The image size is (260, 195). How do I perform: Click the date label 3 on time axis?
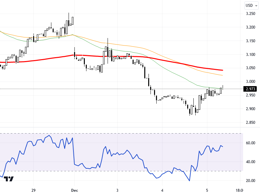tap(117, 190)
